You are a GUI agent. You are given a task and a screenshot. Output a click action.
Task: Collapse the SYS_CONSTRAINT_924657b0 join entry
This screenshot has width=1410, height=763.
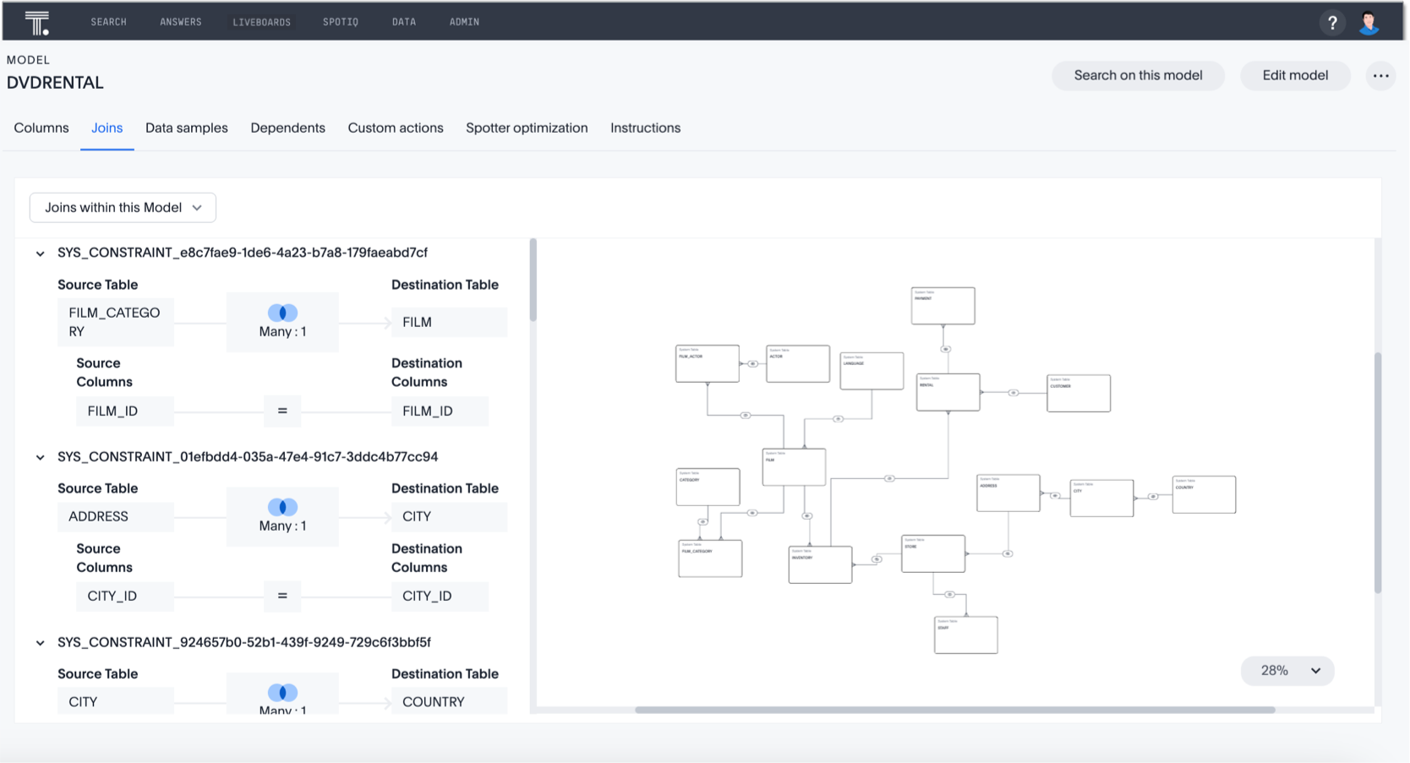(x=39, y=642)
